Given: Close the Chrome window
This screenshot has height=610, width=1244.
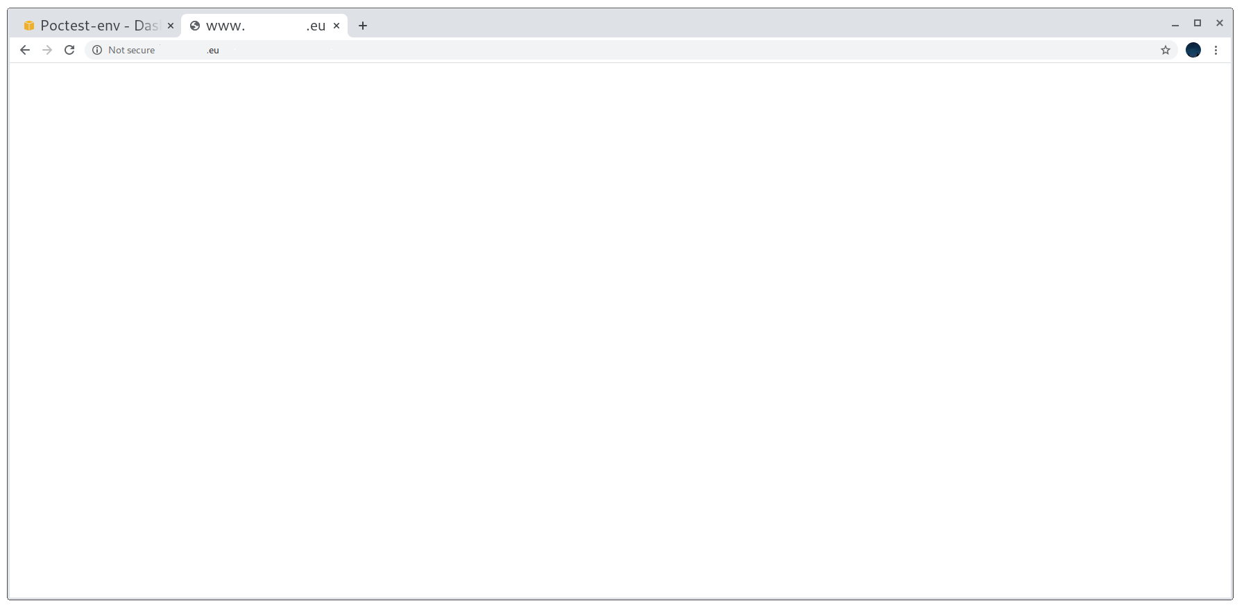Looking at the screenshot, I should [1220, 23].
